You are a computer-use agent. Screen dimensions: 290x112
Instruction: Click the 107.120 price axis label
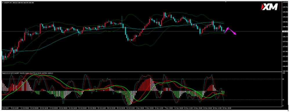[x=285, y=56]
